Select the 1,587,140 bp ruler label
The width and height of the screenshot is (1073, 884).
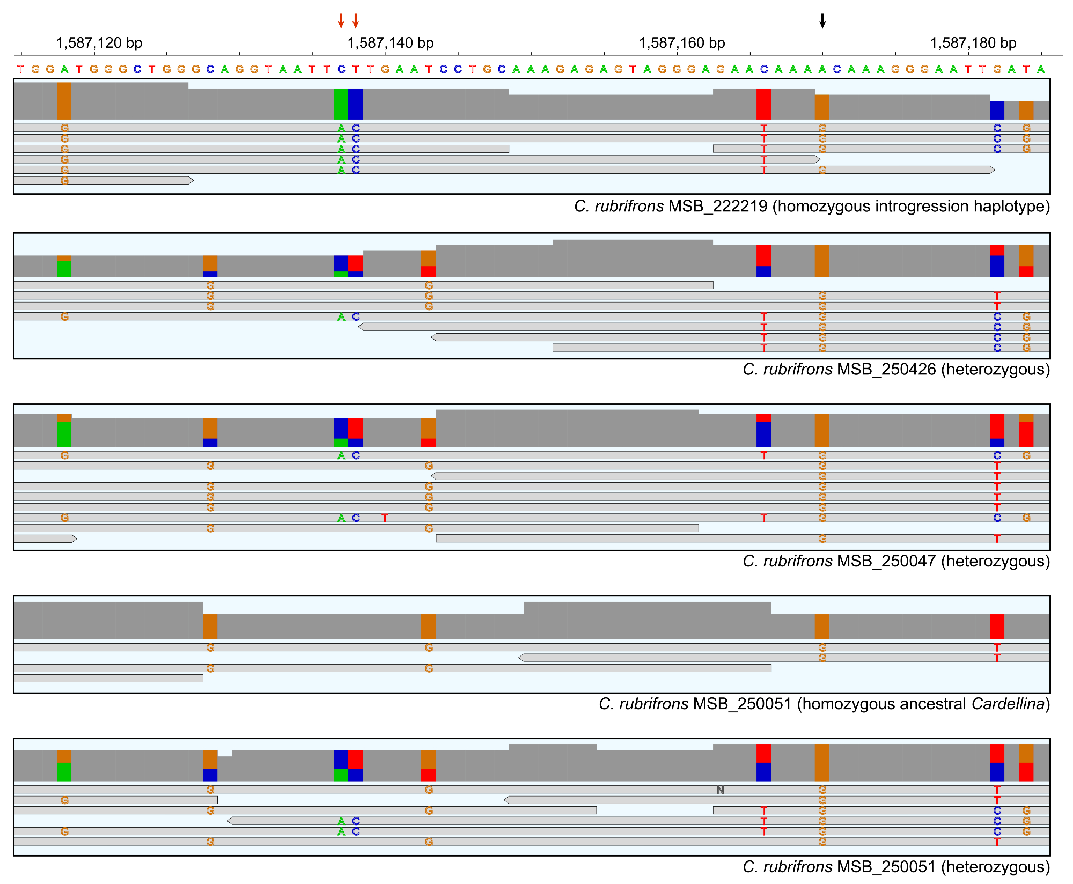tap(391, 43)
